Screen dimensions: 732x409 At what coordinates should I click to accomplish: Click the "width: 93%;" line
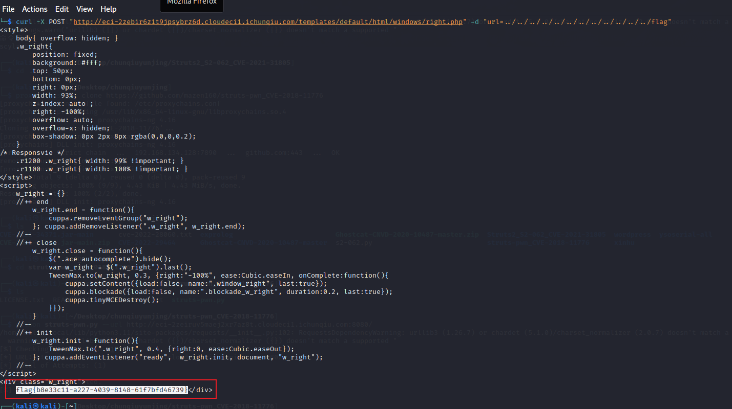[55, 96]
